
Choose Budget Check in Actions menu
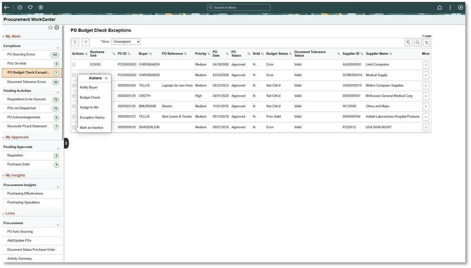(90, 97)
